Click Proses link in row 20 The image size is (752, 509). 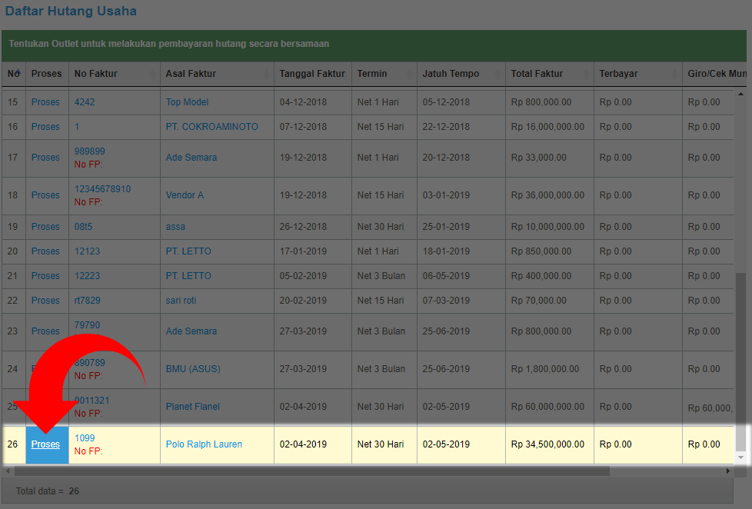(45, 251)
